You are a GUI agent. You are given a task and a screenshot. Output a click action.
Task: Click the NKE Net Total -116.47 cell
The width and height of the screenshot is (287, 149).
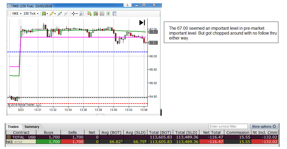coord(212,142)
